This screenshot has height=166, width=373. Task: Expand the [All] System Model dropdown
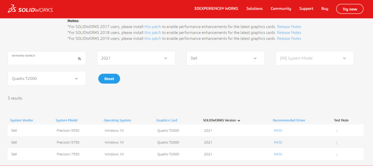point(315,58)
